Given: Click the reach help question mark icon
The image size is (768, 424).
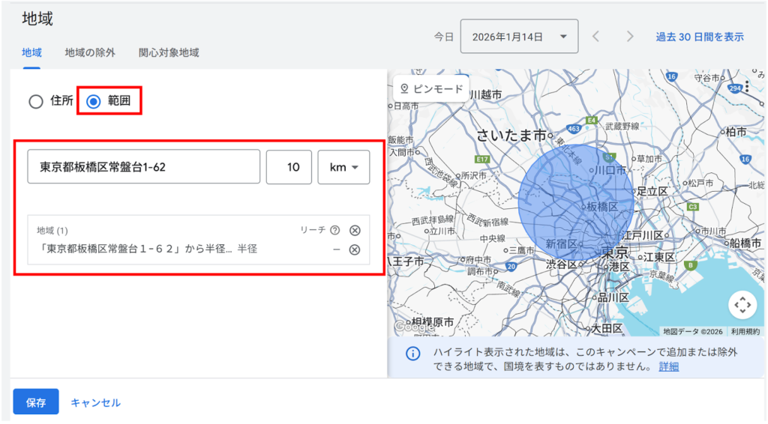Looking at the screenshot, I should [x=334, y=231].
